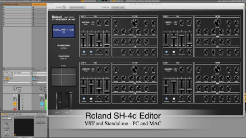Click the black XY control area in the device panel

[24, 127]
